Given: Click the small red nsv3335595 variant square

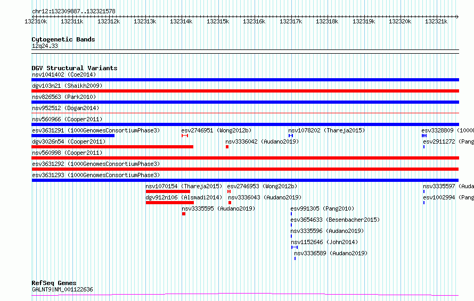Looking at the screenshot, I should [184, 214].
